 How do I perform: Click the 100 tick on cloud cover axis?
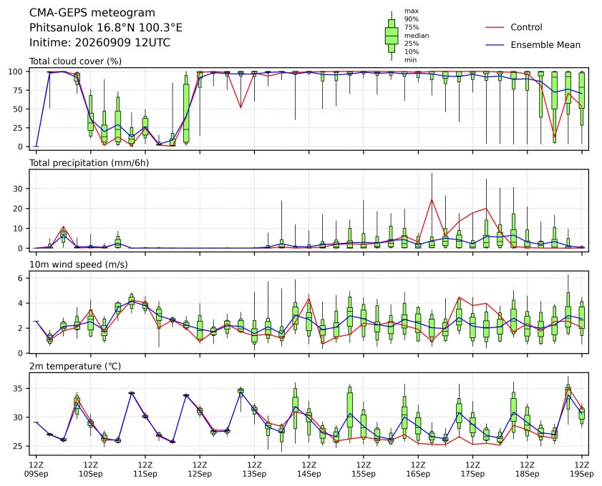point(17,71)
